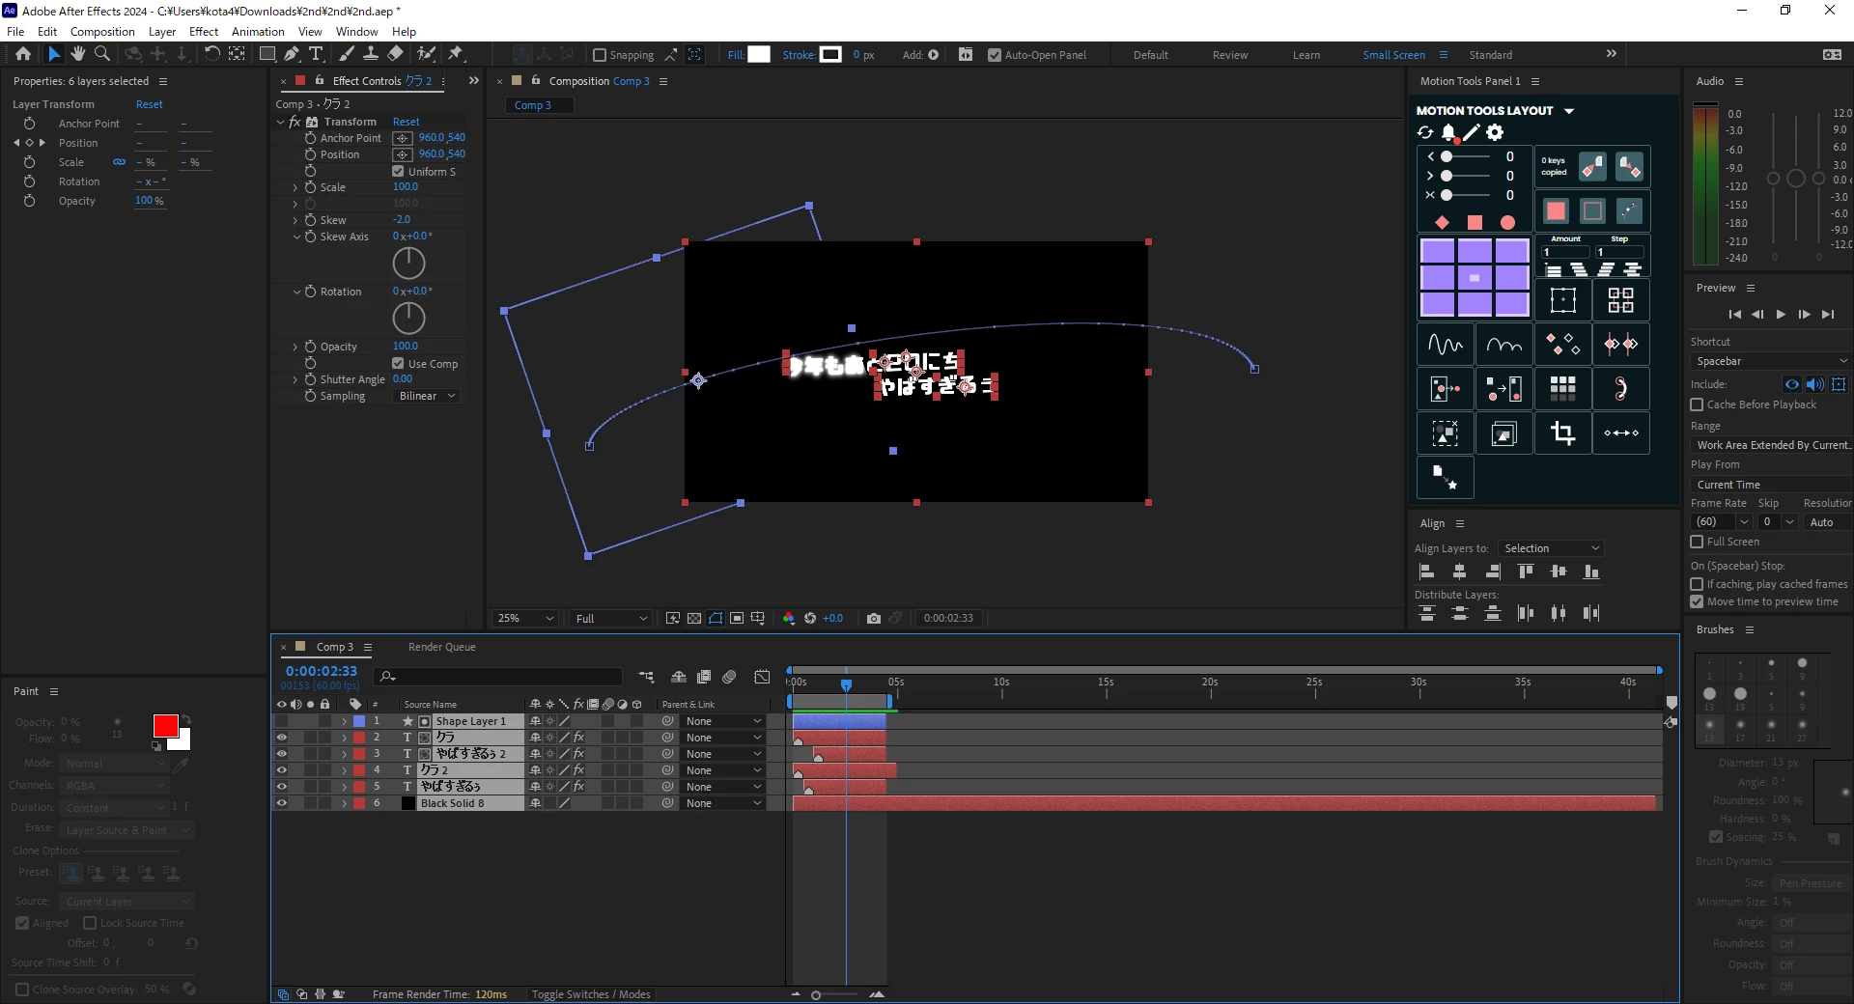
Task: Switch to the Standard workspace
Action: (1491, 55)
